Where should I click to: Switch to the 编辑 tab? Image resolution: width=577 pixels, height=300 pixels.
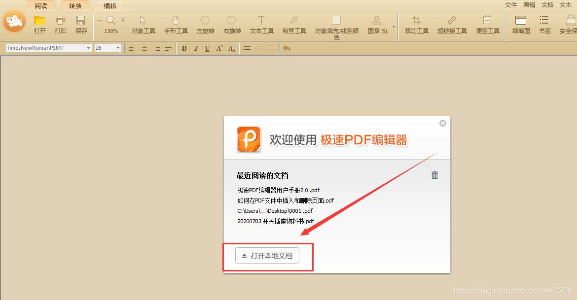(109, 6)
